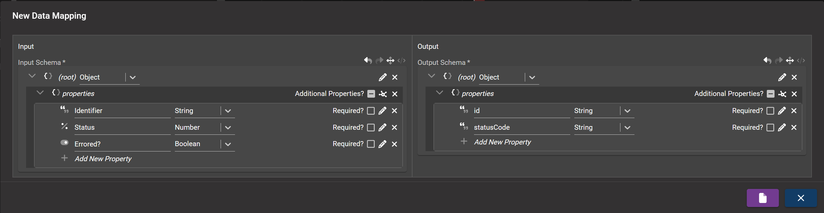Edit the Errored? property
The image size is (824, 213).
pyautogui.click(x=382, y=144)
